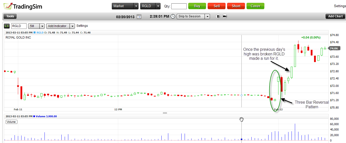Click the clock icon beside the time

coord(173,16)
